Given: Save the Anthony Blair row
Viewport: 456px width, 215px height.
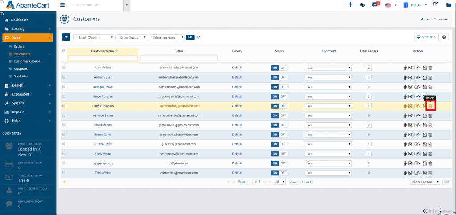Looking at the screenshot, I should pyautogui.click(x=424, y=77).
